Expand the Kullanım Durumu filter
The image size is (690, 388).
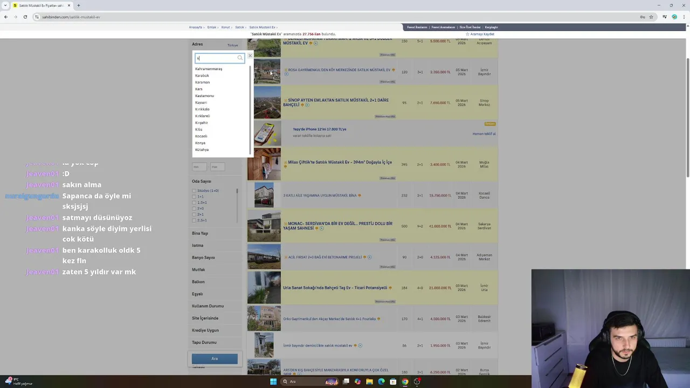pos(208,306)
